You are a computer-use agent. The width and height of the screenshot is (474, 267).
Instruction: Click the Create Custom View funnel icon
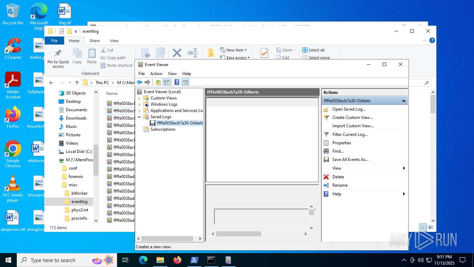click(326, 118)
